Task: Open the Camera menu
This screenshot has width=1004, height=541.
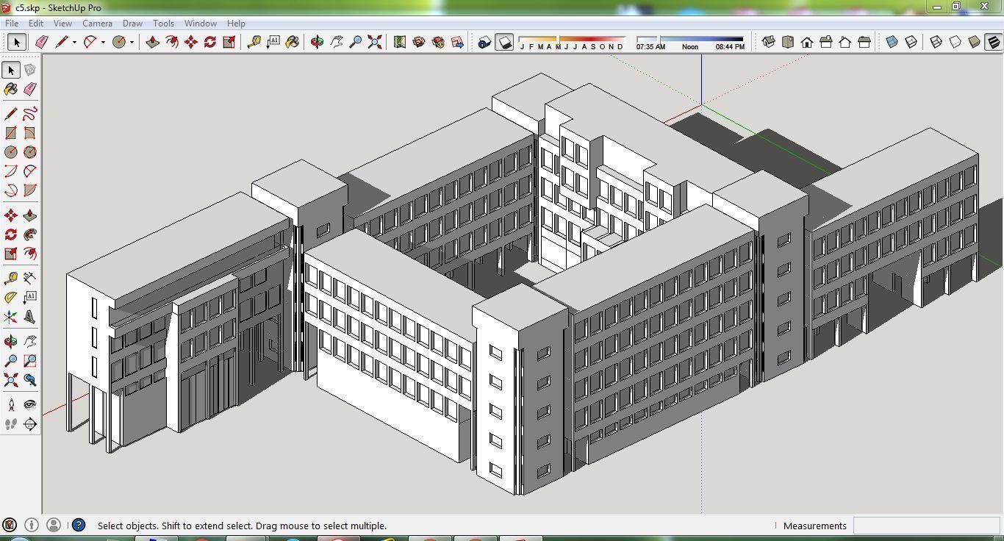Action: point(97,24)
